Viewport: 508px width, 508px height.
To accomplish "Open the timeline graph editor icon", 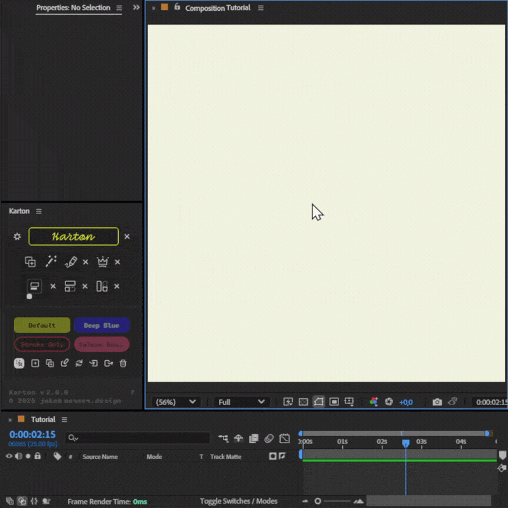I will click(284, 438).
